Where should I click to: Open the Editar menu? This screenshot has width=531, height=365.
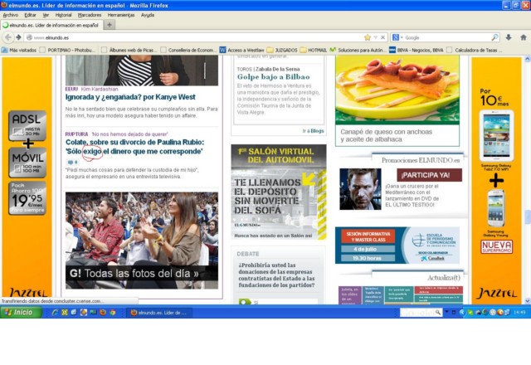30,15
